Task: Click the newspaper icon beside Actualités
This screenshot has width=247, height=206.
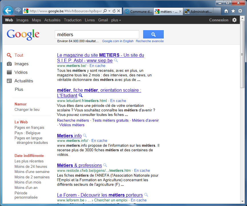Action: (9, 81)
